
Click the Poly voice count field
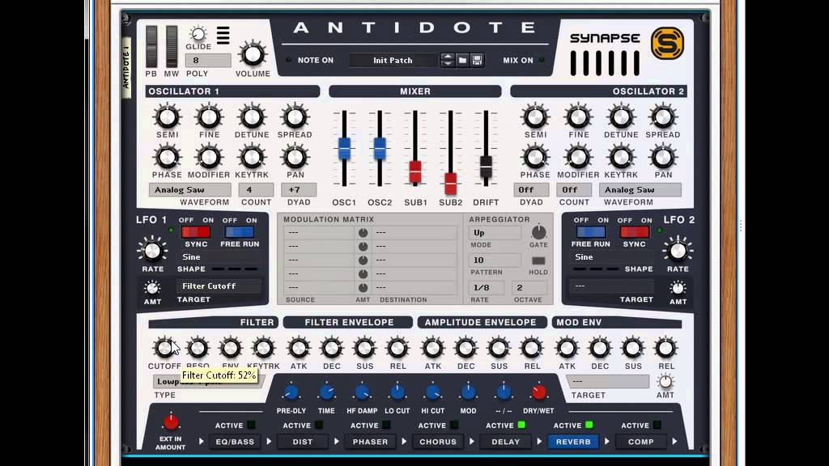[x=208, y=60]
